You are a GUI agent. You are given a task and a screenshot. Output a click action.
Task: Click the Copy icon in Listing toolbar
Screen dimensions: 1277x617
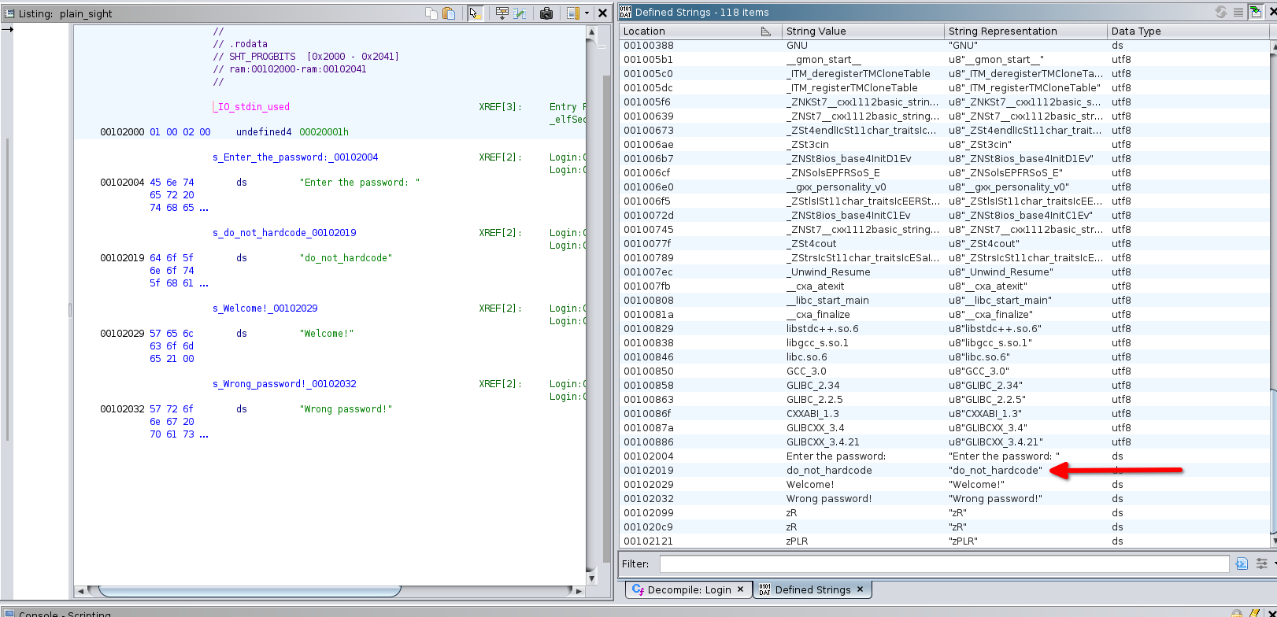click(x=431, y=13)
